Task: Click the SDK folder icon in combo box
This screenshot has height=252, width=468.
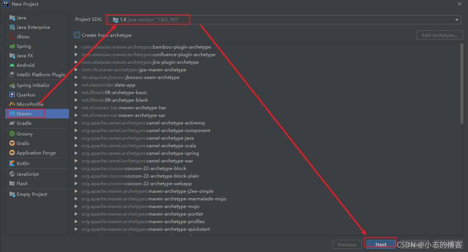Action: 116,19
